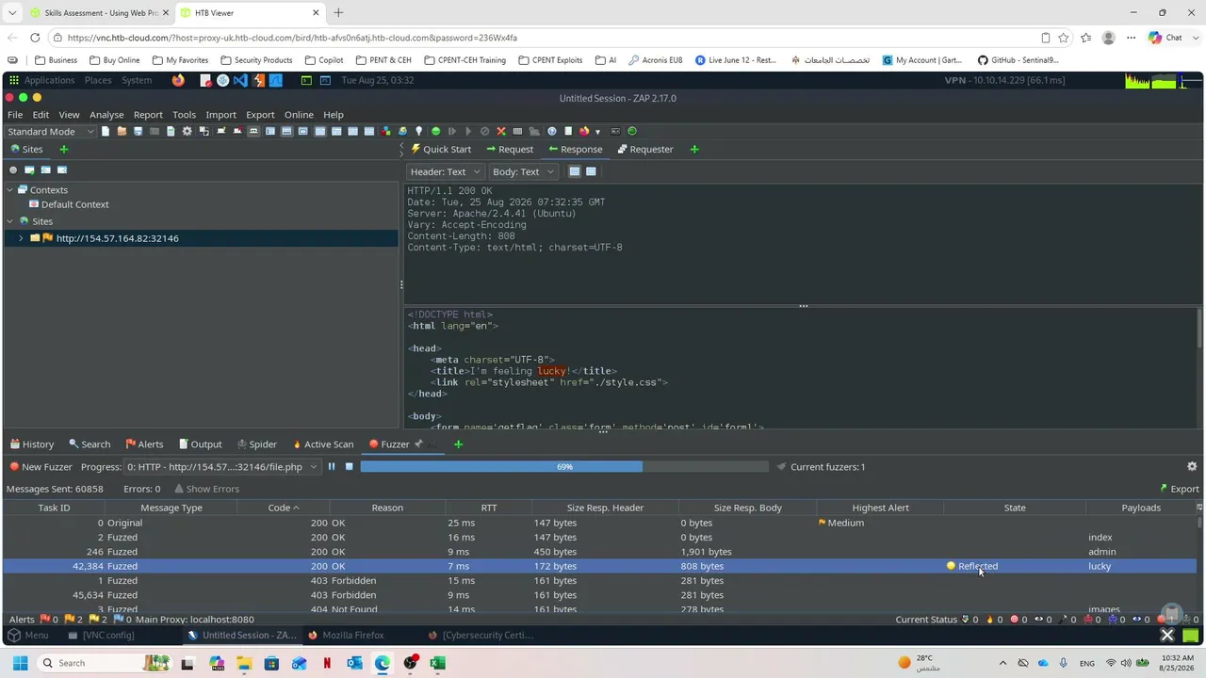Click the red X break-rules toolbar icon
This screenshot has height=678, width=1206.
tap(501, 132)
